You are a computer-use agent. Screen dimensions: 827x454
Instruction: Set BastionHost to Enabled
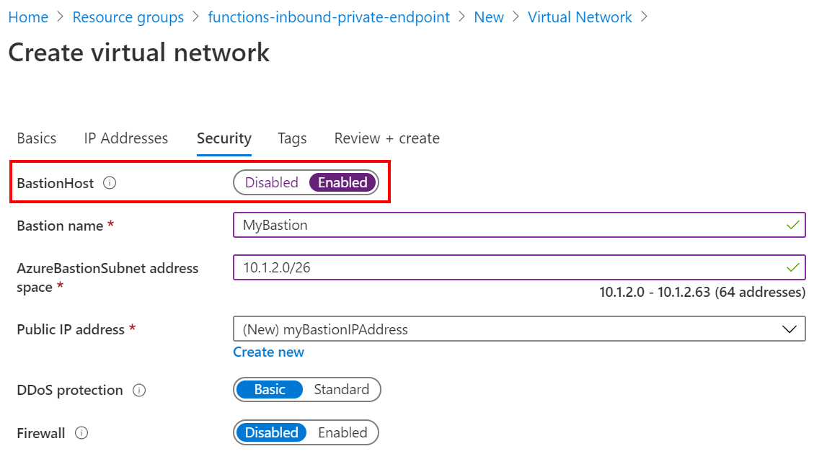342,183
